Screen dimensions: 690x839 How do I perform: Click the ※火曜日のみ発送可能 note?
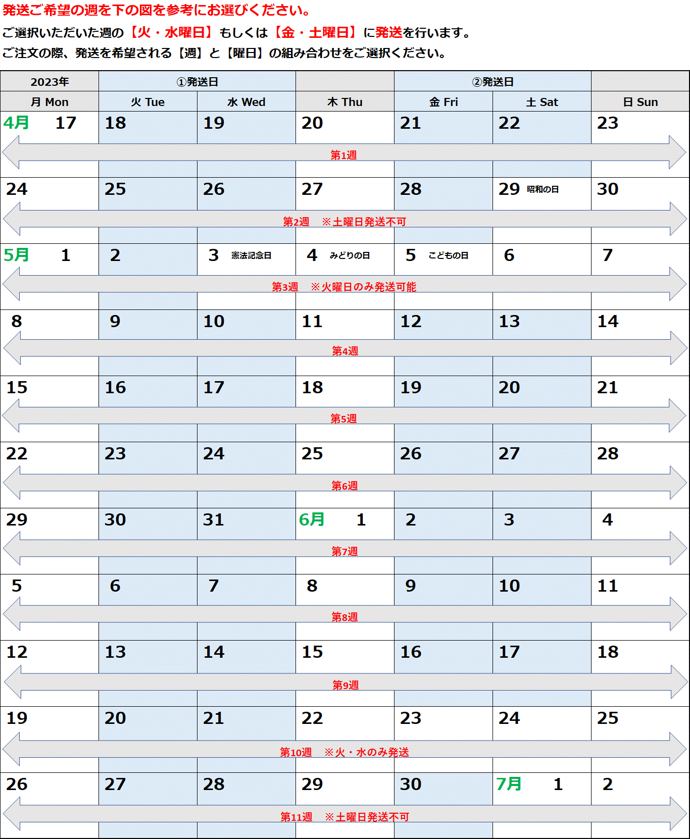364,287
